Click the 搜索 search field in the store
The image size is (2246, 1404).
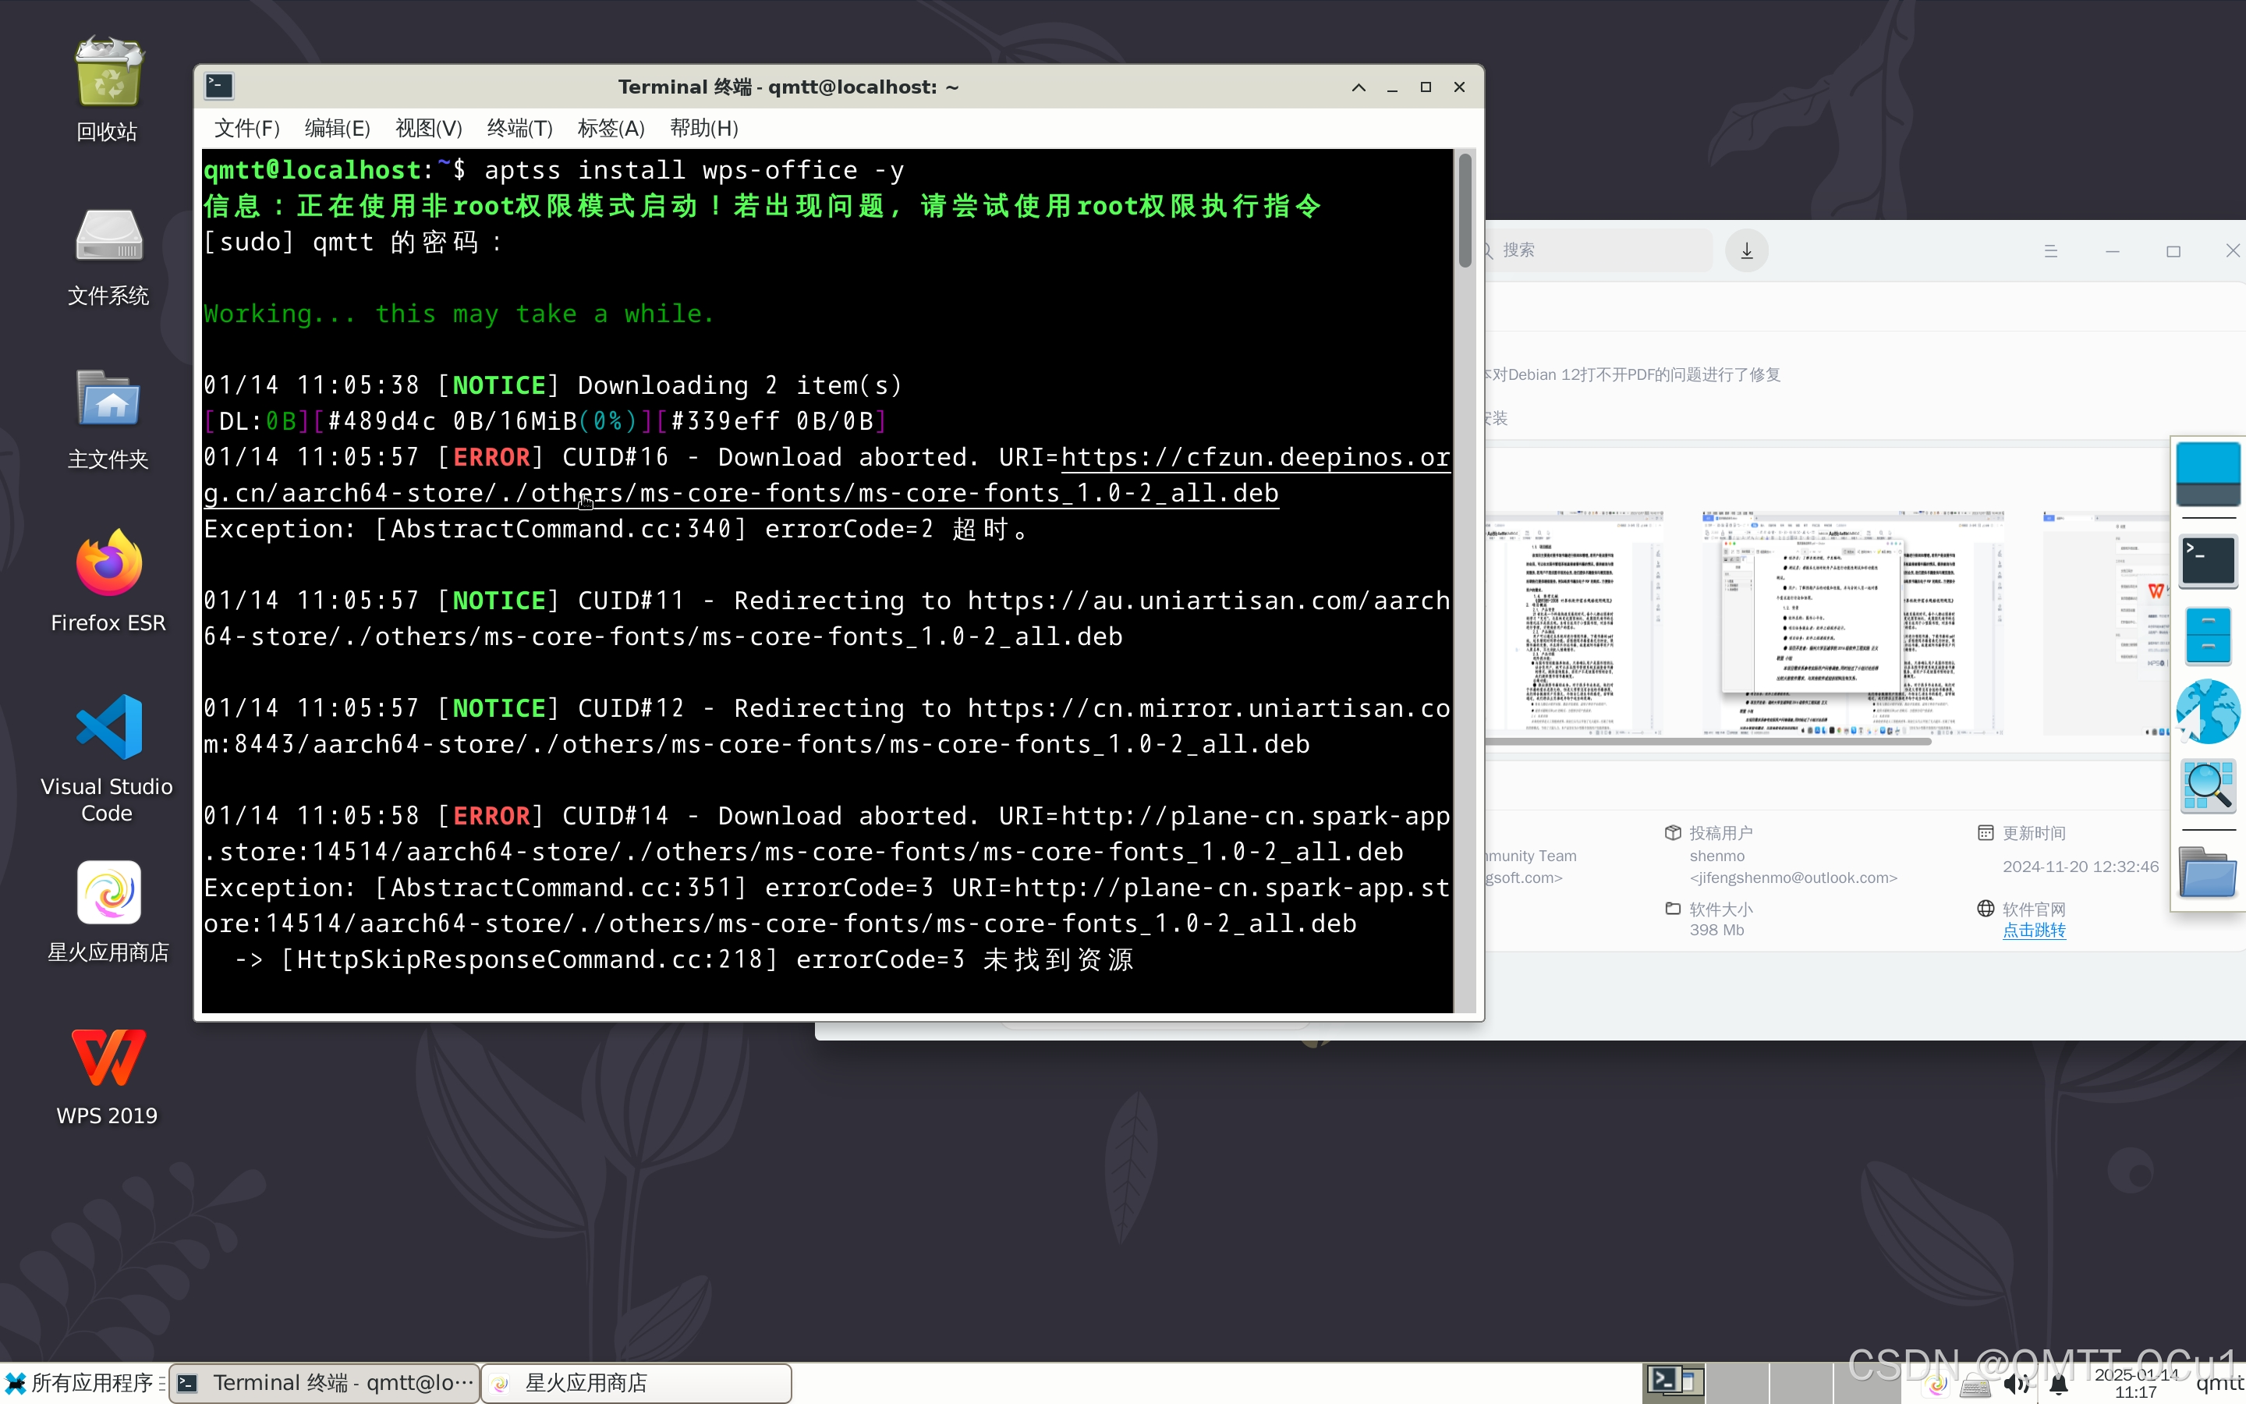[1596, 250]
